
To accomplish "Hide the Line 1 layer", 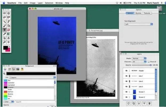I will coord(127,76).
